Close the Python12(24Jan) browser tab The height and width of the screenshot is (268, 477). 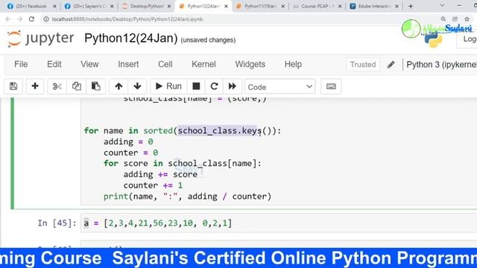click(226, 6)
